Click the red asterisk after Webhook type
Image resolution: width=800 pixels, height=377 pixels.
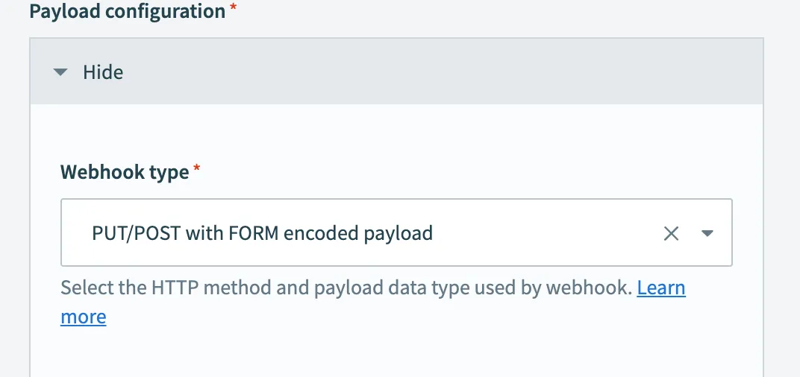197,170
